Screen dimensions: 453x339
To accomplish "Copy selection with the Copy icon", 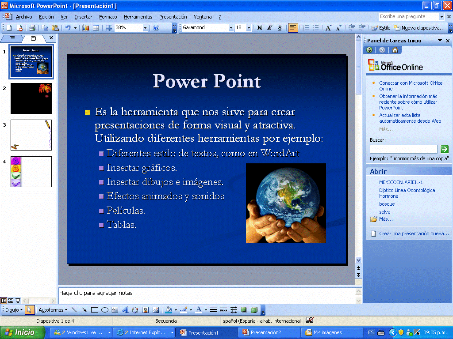I will pos(45,28).
